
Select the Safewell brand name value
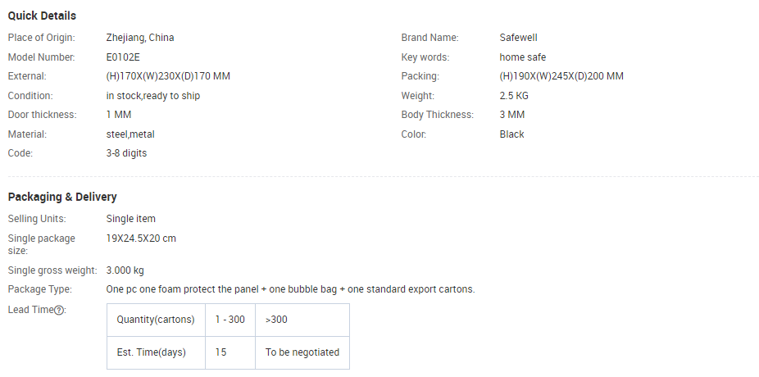tap(518, 38)
